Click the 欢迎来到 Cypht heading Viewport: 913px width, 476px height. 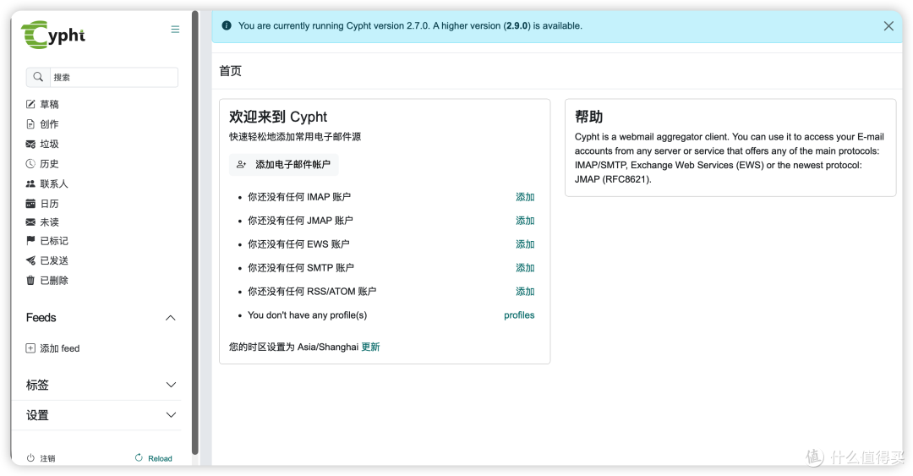click(x=278, y=117)
